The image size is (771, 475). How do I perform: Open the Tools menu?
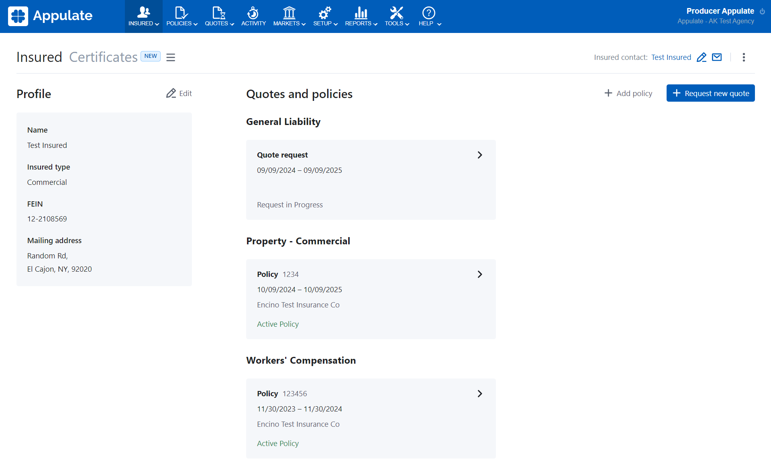click(x=397, y=16)
